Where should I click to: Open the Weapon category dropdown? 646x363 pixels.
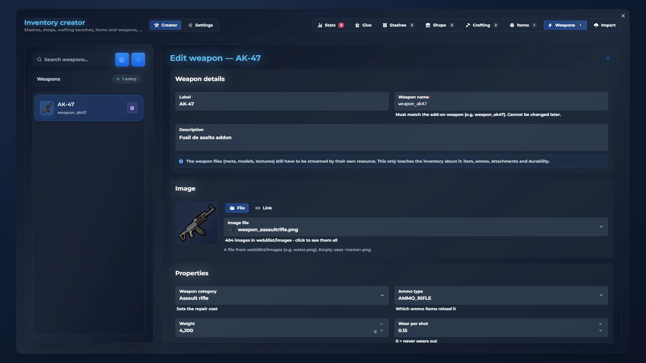pyautogui.click(x=282, y=295)
